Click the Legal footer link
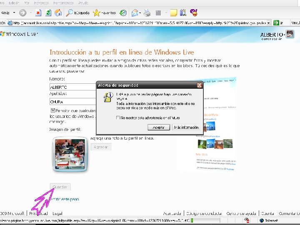 coord(57,213)
